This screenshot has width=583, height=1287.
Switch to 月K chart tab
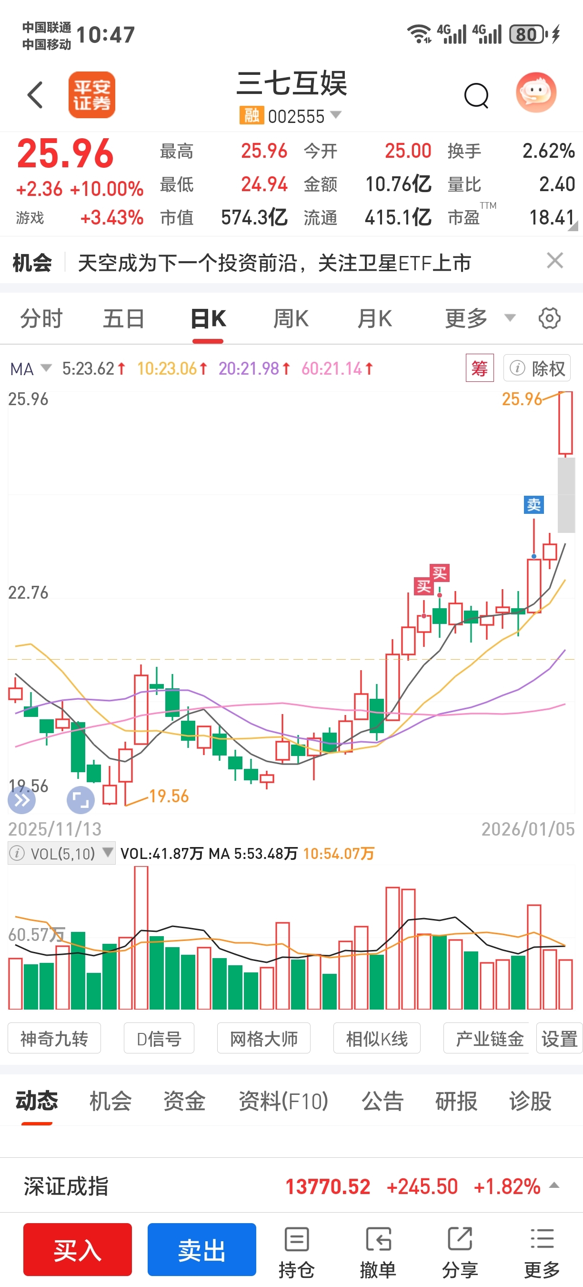coord(374,318)
